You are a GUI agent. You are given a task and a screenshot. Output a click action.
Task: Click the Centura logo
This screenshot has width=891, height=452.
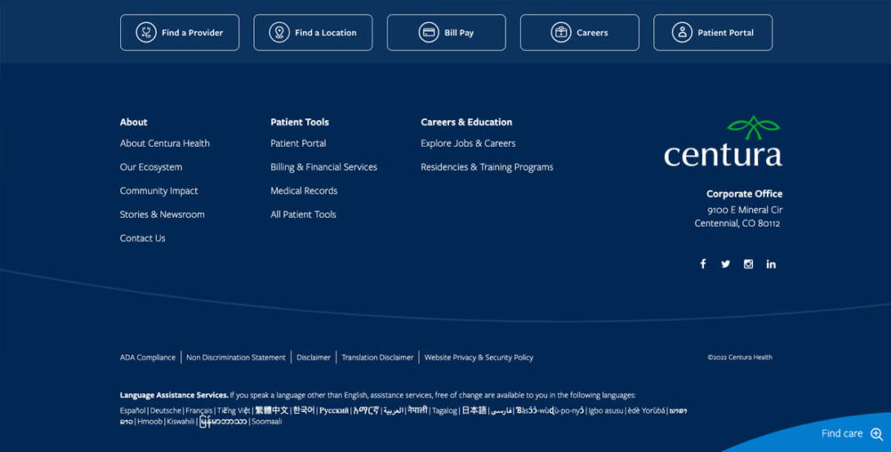[723, 142]
